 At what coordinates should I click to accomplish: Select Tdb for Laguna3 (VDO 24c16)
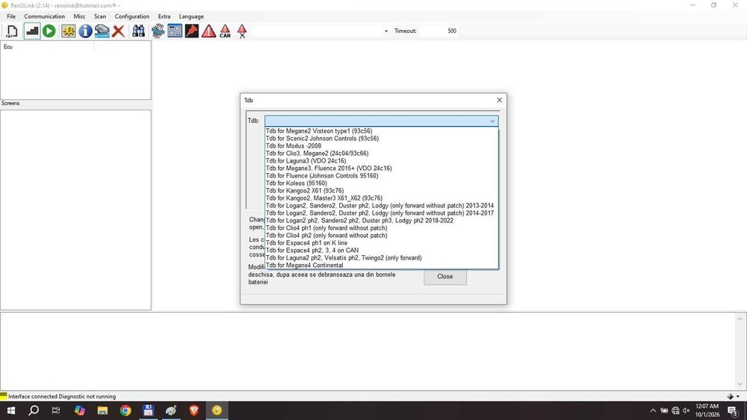[x=382, y=161]
